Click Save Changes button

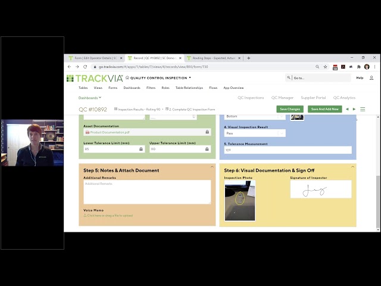tap(290, 109)
